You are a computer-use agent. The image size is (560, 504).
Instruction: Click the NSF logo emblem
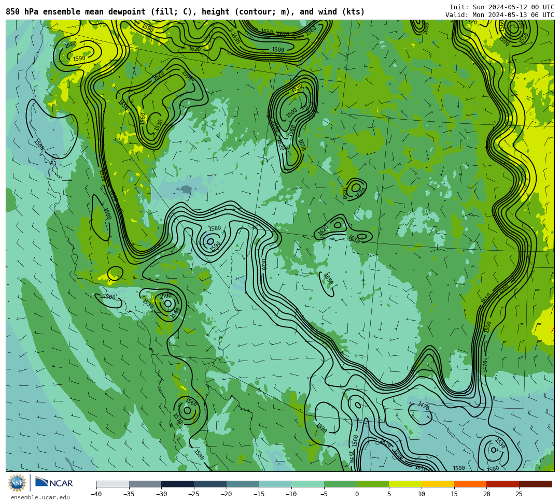point(17,483)
